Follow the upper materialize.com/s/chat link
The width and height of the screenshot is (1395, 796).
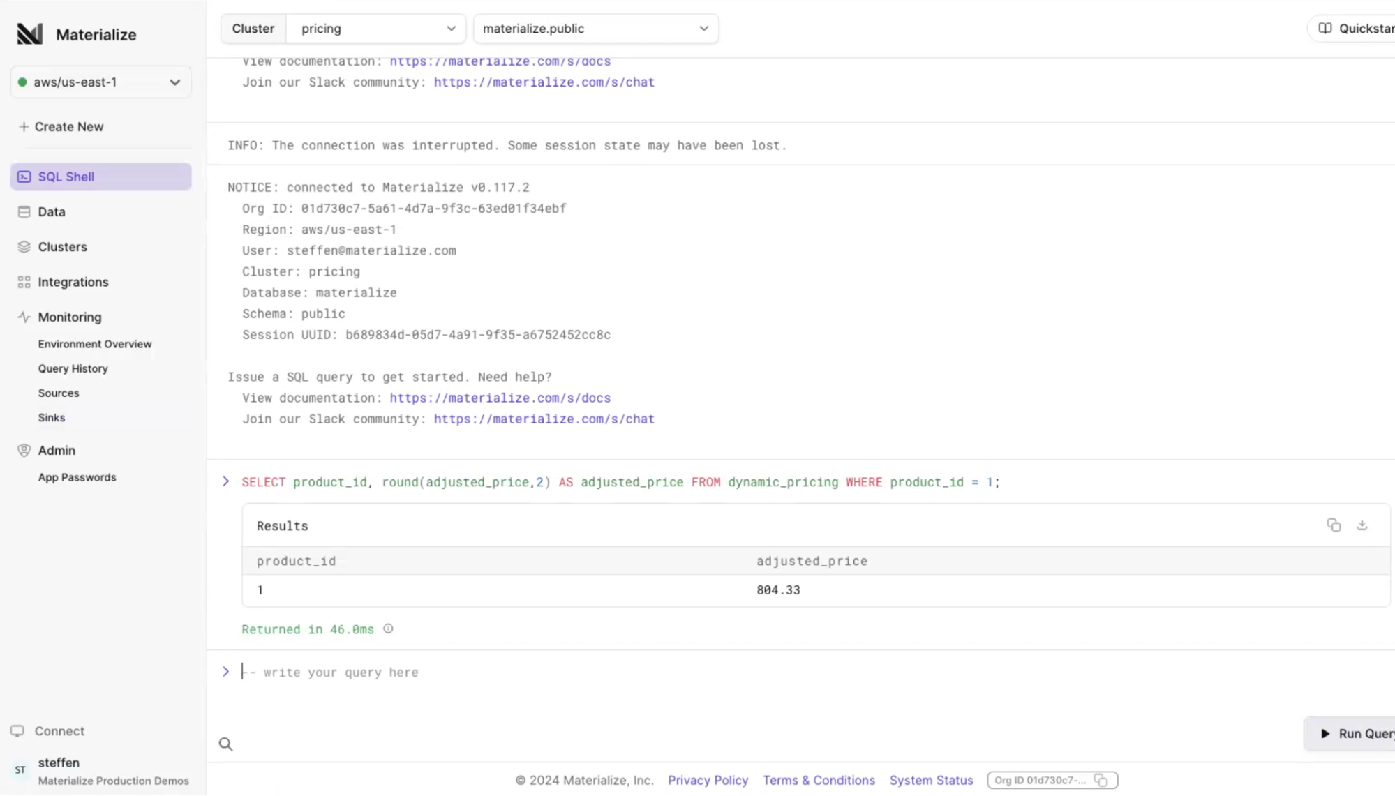[544, 82]
